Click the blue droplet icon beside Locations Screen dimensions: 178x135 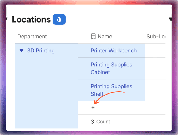[x=59, y=20]
